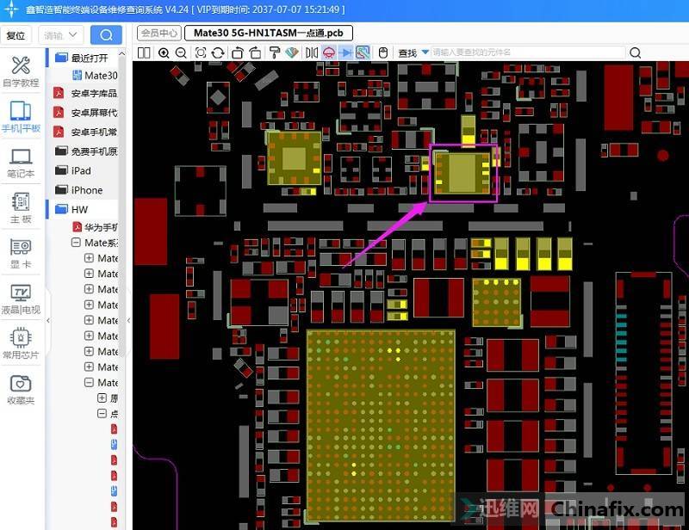
Task: Open 常用芯片 chip category in sidebar
Action: pyautogui.click(x=21, y=342)
